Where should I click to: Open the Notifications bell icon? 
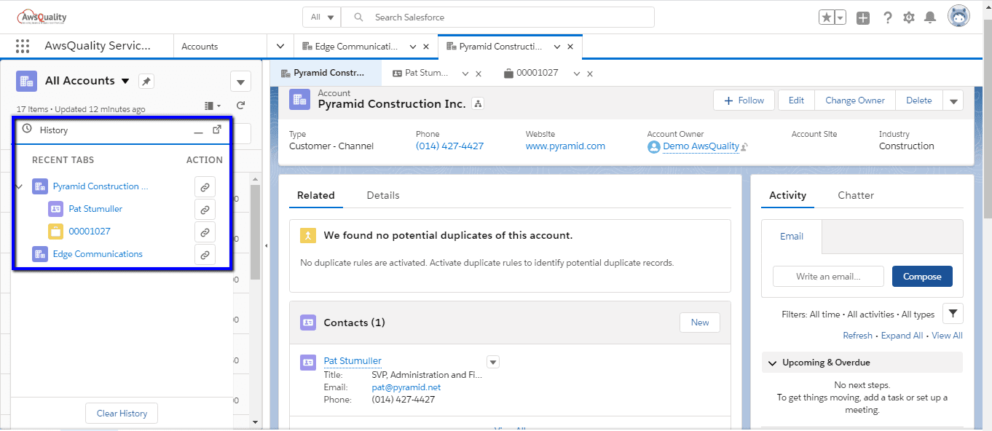click(x=930, y=17)
